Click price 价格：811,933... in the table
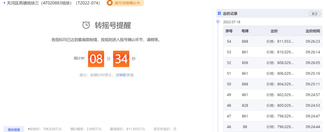 tap(280, 41)
